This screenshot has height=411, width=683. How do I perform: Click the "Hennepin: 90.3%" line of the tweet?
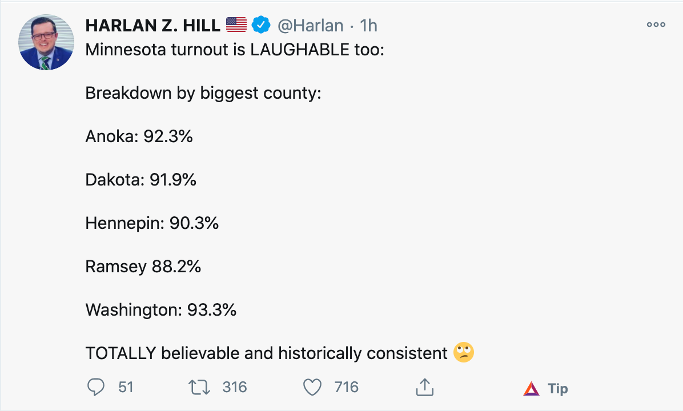(x=152, y=223)
